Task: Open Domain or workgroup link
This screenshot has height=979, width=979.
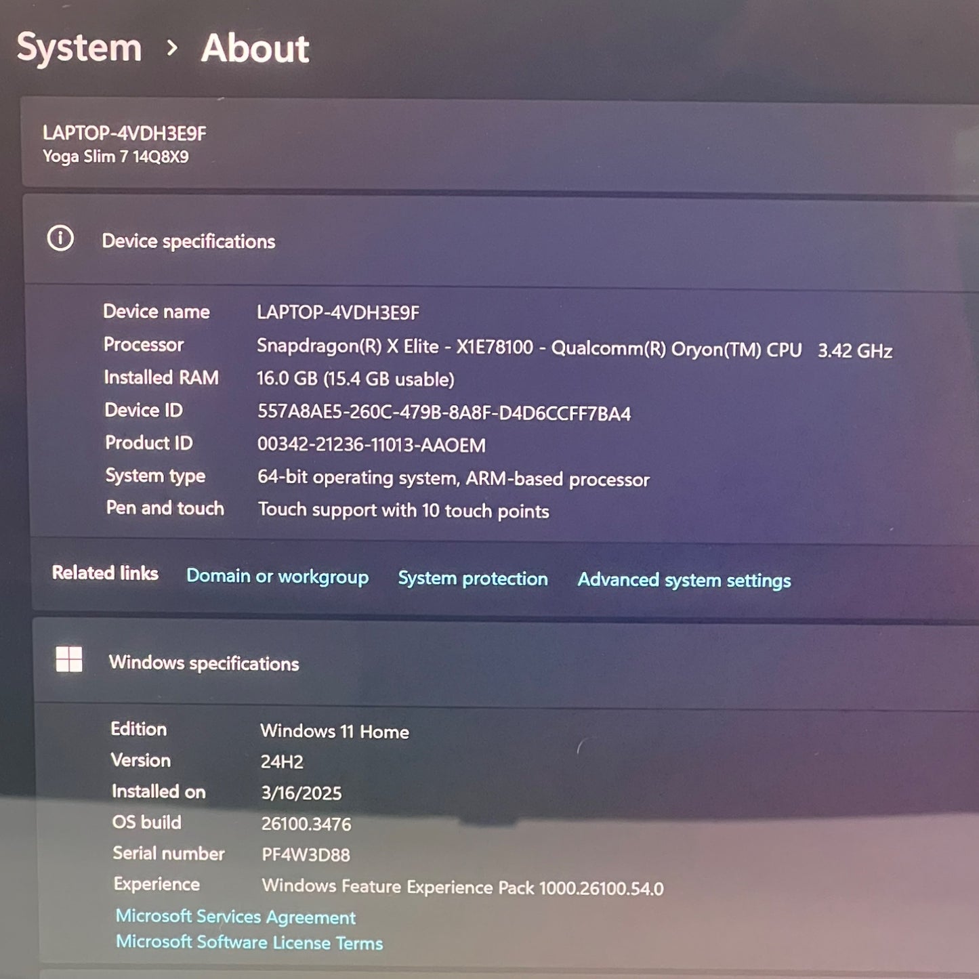Action: click(277, 577)
